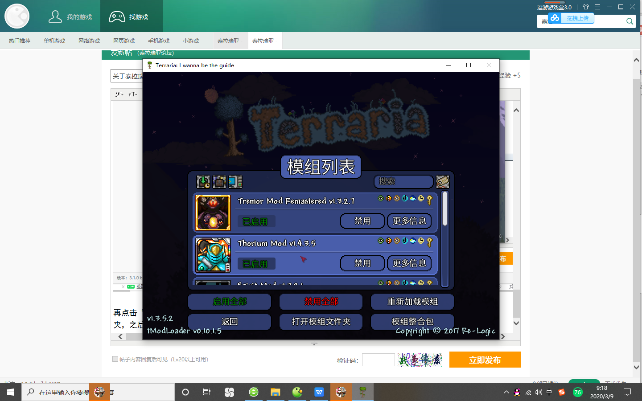Open more info for Tremor Mod Remastered
This screenshot has width=642, height=401.
[409, 221]
